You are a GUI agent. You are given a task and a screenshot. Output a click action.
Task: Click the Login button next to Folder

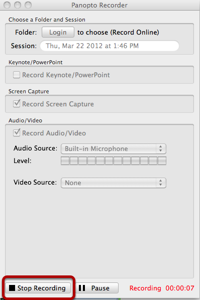tap(58, 32)
